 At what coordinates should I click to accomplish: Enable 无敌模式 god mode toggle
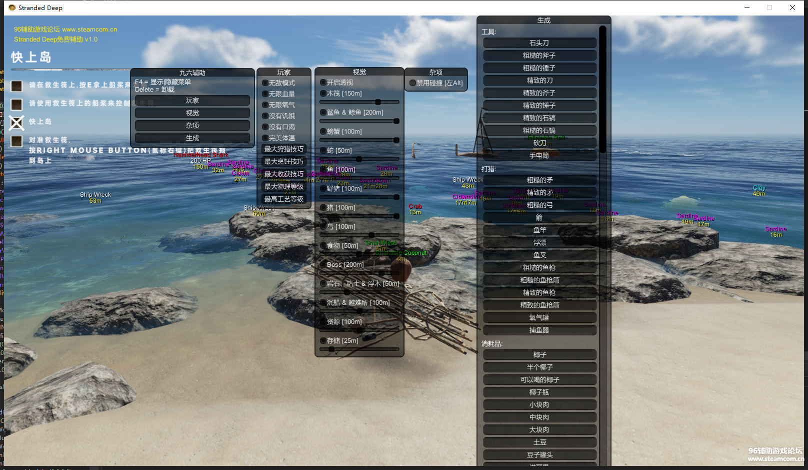[265, 83]
